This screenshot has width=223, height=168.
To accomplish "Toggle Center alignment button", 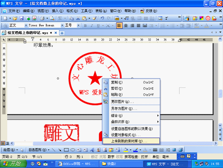I will tap(126, 25).
